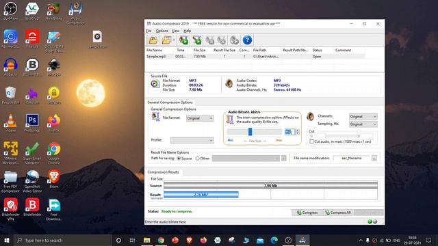This screenshot has height=246, width=438.
Task: Open VLC desktop shortcut
Action: 11,123
